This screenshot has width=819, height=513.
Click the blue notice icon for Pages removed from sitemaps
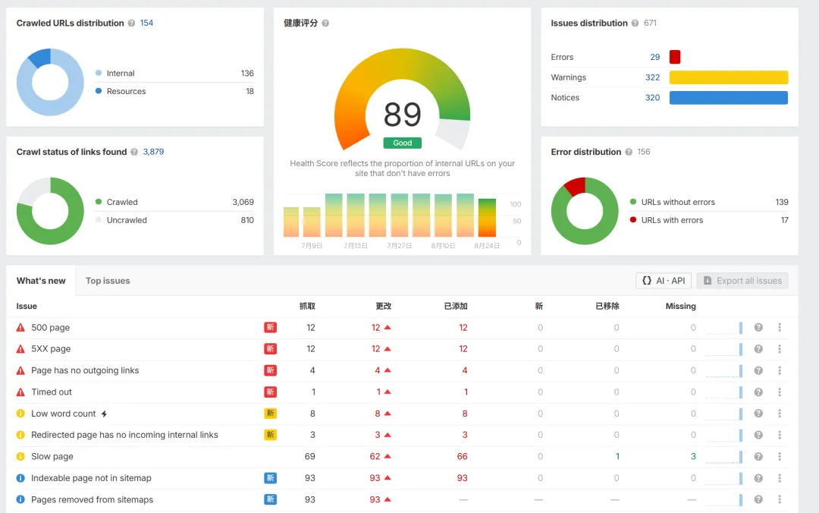(x=20, y=499)
